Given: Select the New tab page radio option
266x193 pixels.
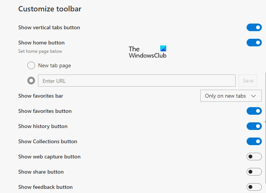Looking at the screenshot, I should click(31, 65).
